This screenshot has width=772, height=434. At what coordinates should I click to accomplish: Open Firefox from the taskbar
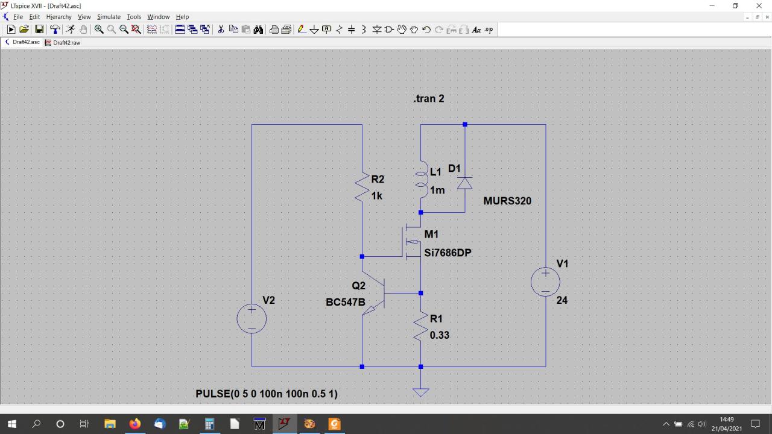tap(134, 424)
